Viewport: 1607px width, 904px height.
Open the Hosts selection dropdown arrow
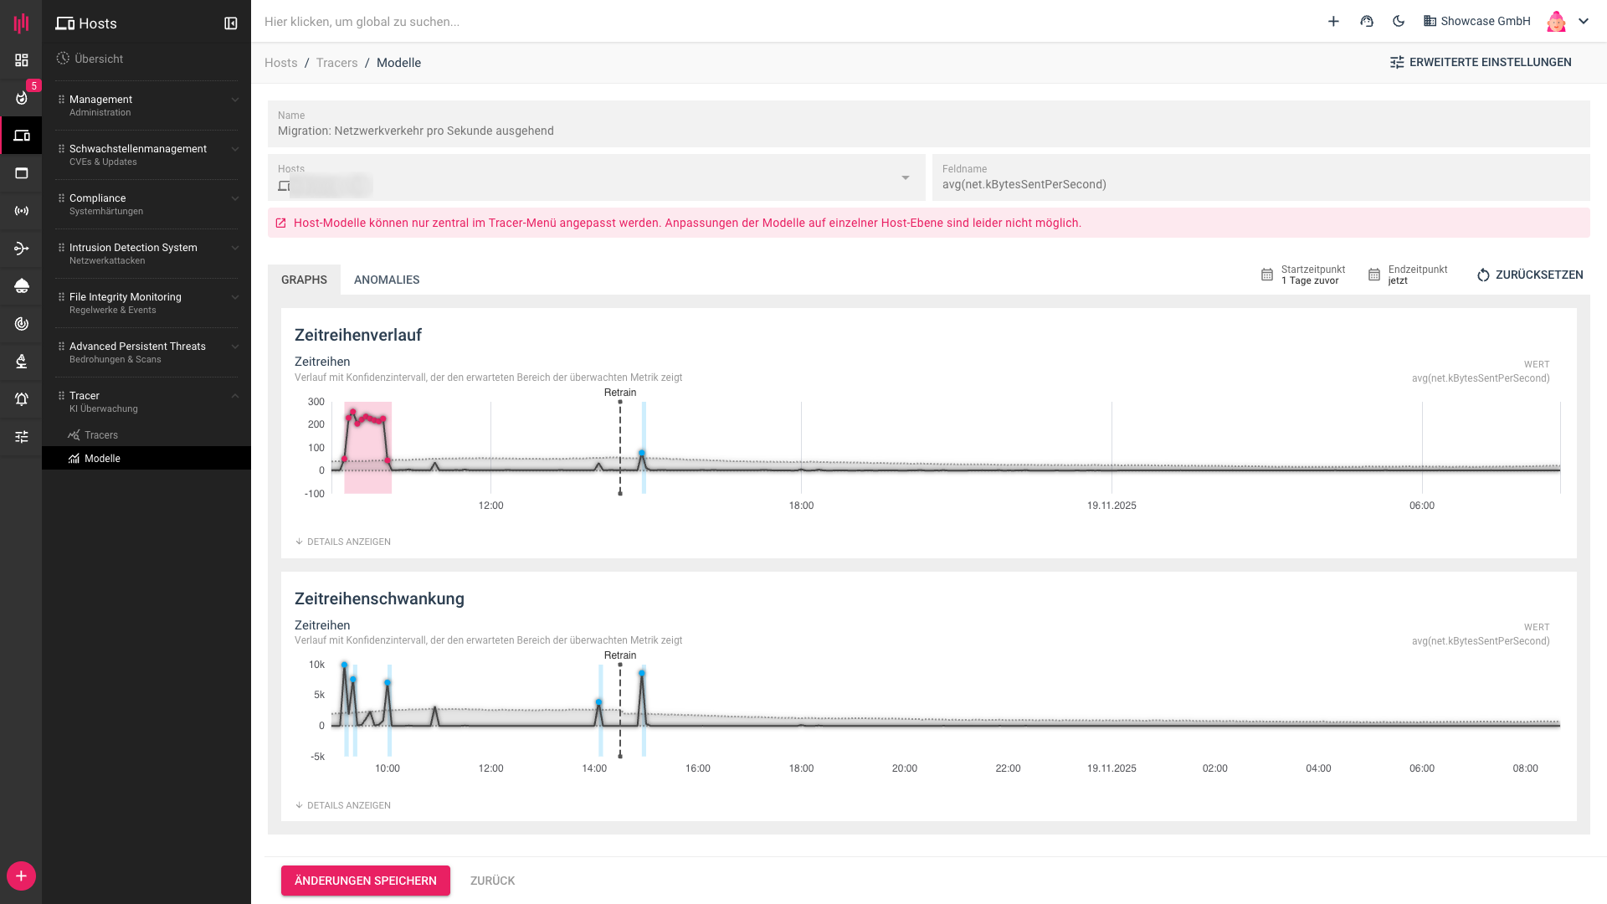coord(905,177)
